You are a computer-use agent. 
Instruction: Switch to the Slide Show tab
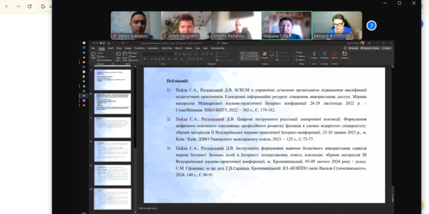[x=167, y=48]
